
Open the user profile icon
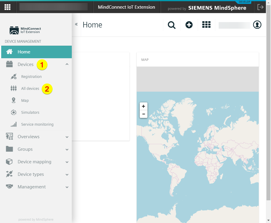257,25
